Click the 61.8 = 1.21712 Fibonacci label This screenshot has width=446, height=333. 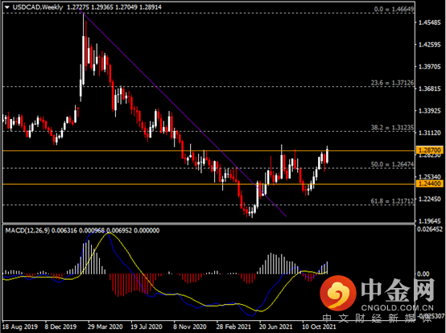coord(392,201)
